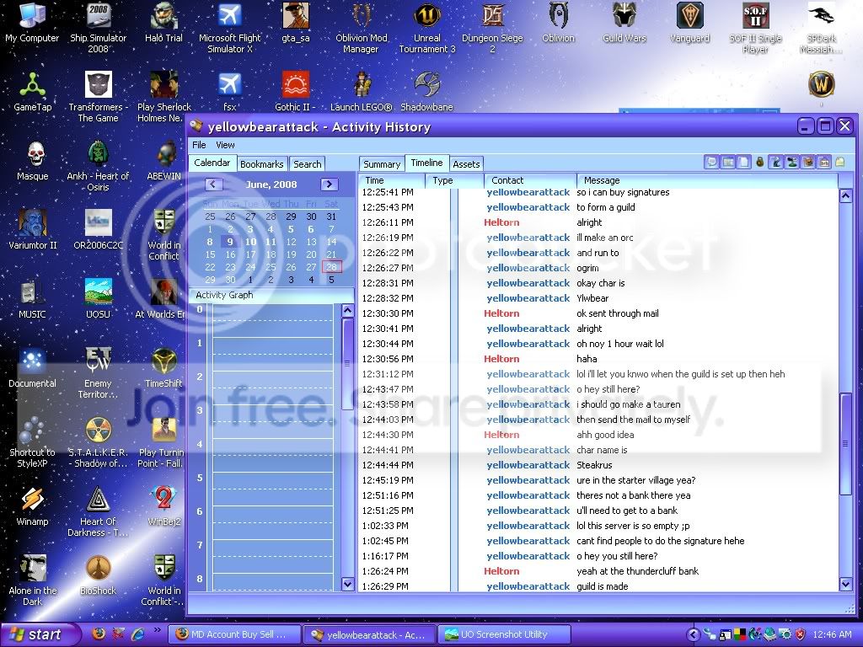Click the microscope toolbar icon
The width and height of the screenshot is (863, 647).
[x=776, y=163]
